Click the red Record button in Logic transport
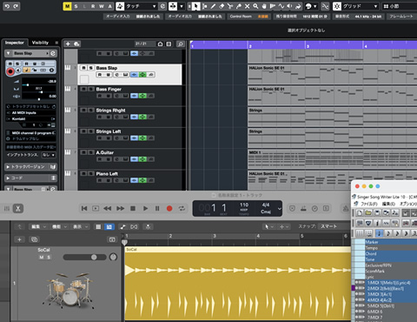The image size is (417, 322). 169,208
